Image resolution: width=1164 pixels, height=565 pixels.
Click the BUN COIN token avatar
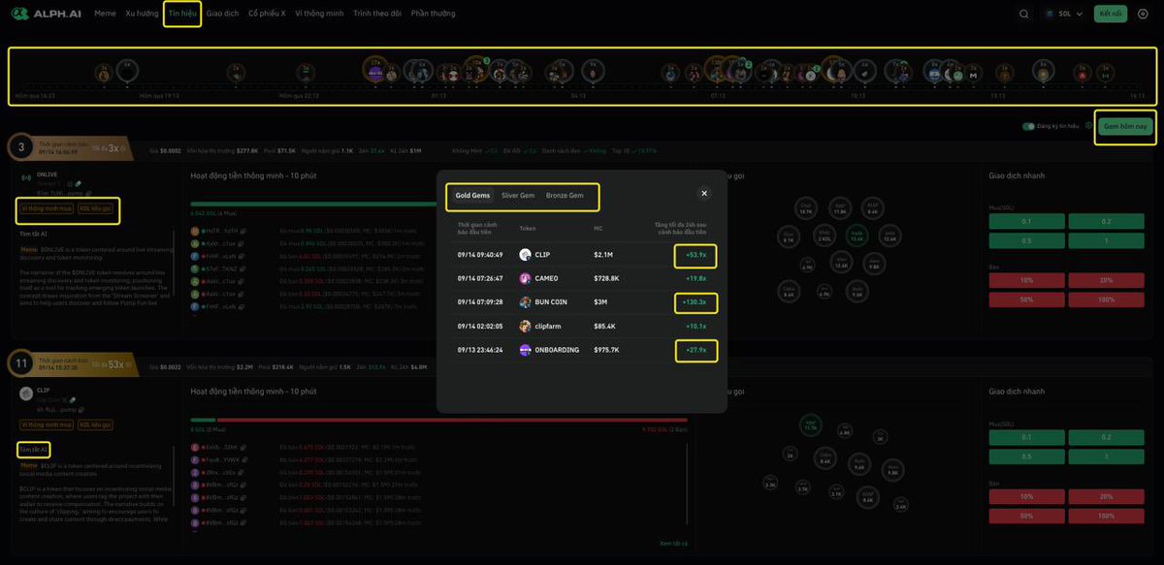526,302
